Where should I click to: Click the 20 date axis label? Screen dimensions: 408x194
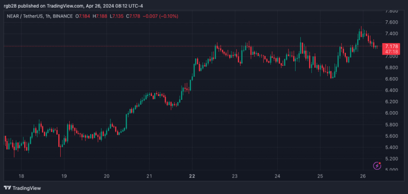(x=106, y=176)
